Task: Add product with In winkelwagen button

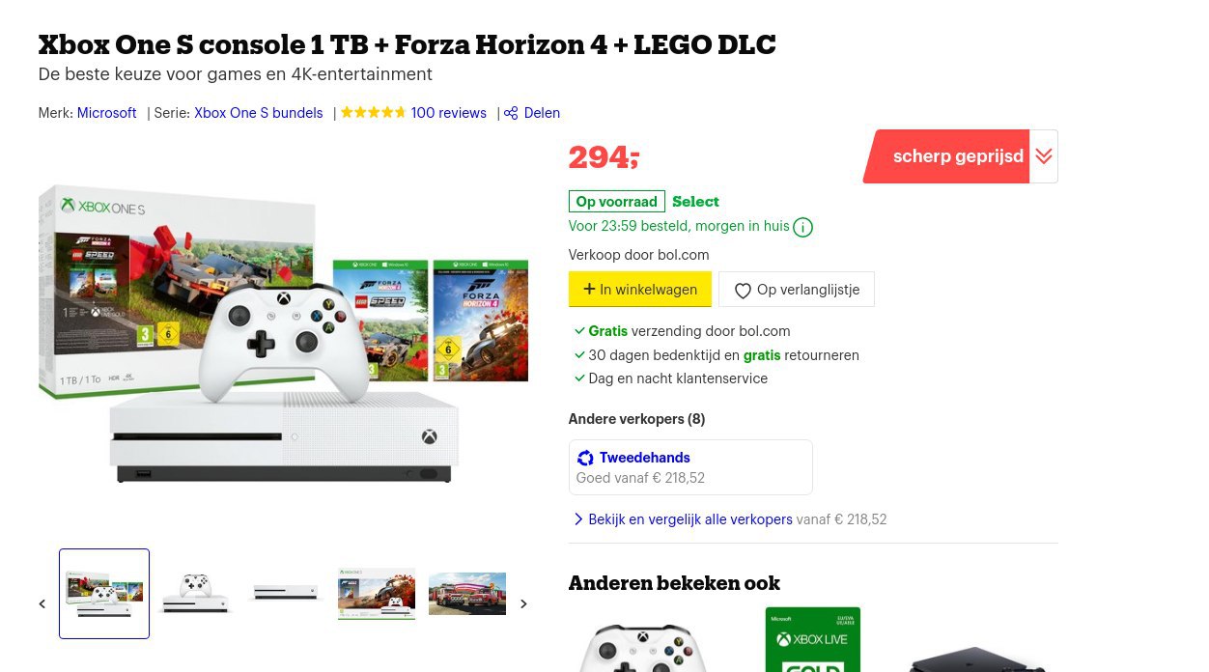Action: click(x=640, y=290)
